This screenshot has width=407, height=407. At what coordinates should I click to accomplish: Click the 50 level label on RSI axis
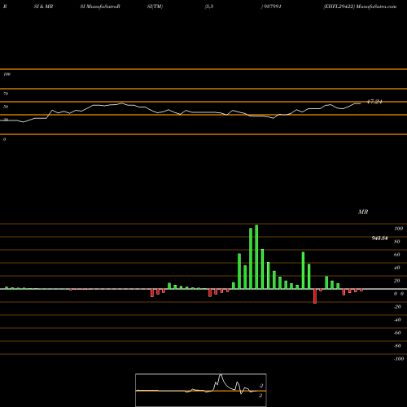coord(6,107)
